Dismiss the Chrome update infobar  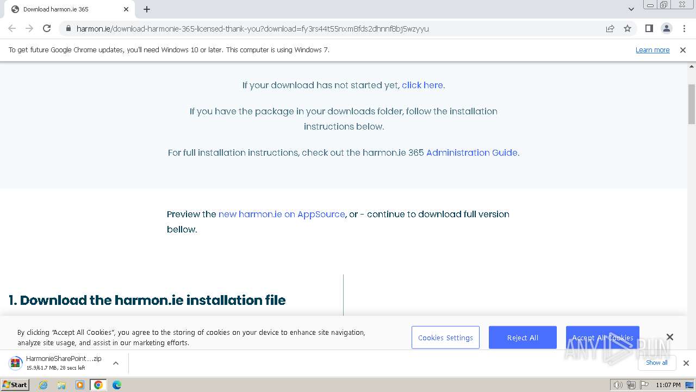pos(683,50)
